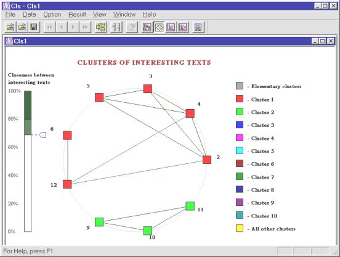
Task: Click the Elementary clusters gray legend swatch
Action: point(240,86)
